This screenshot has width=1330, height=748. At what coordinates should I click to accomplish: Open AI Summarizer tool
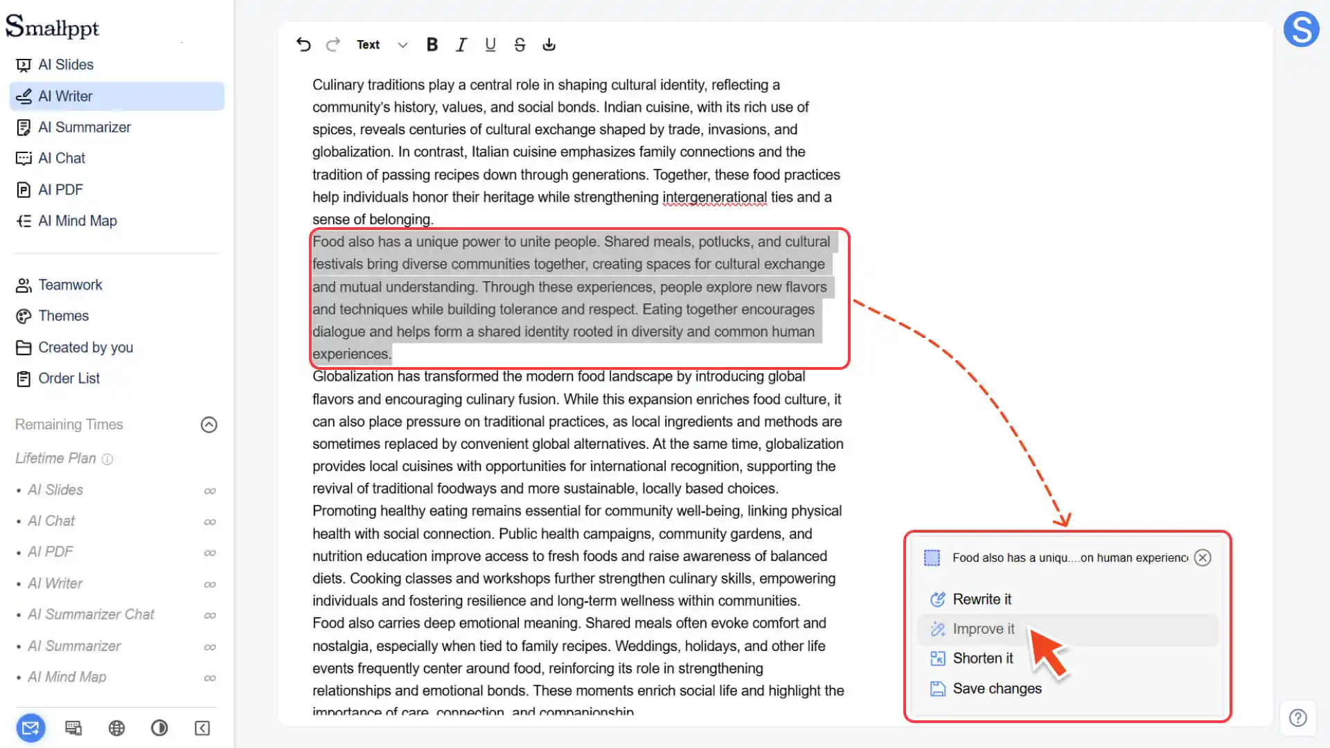116,127
